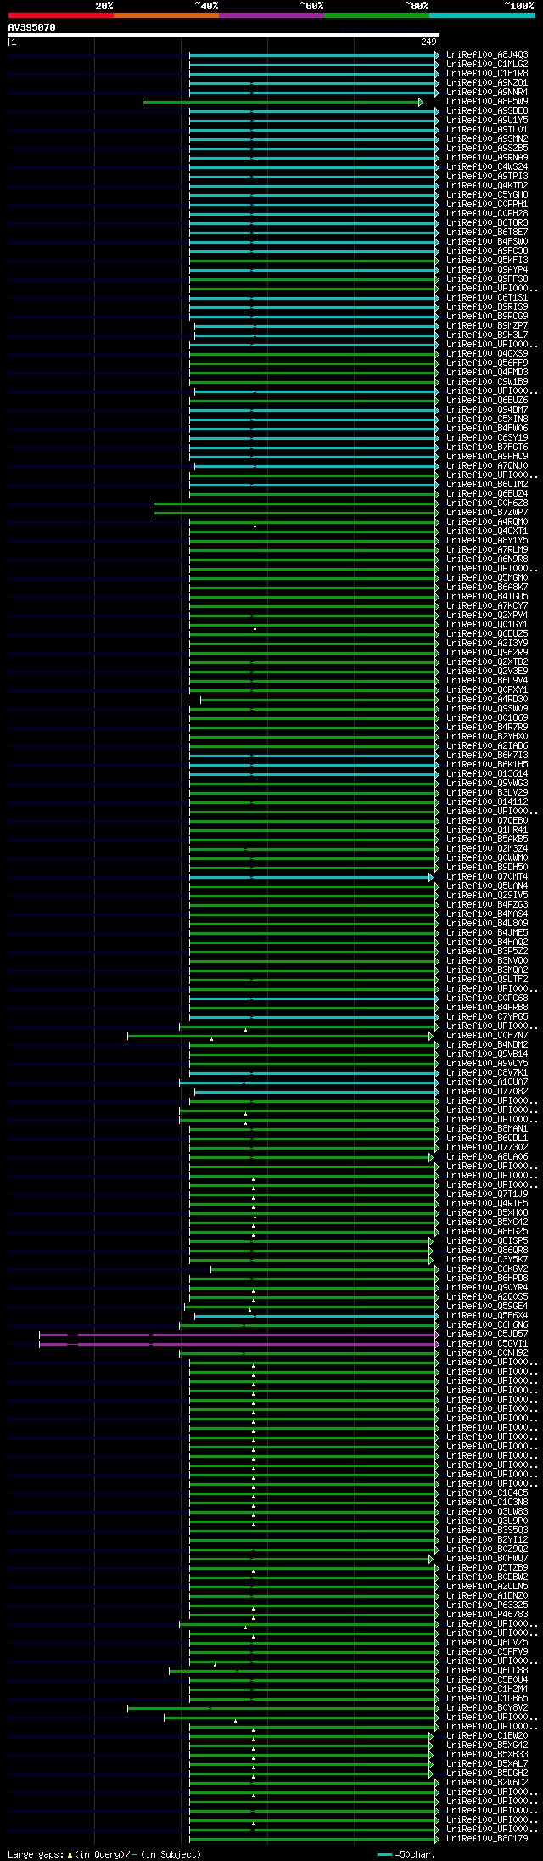The width and height of the screenshot is (543, 1861).
Task: Select the UniRef100_B9RIS9 label
Action: point(487,306)
